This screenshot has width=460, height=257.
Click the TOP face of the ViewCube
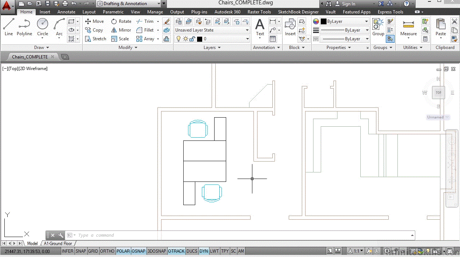pyautogui.click(x=439, y=93)
